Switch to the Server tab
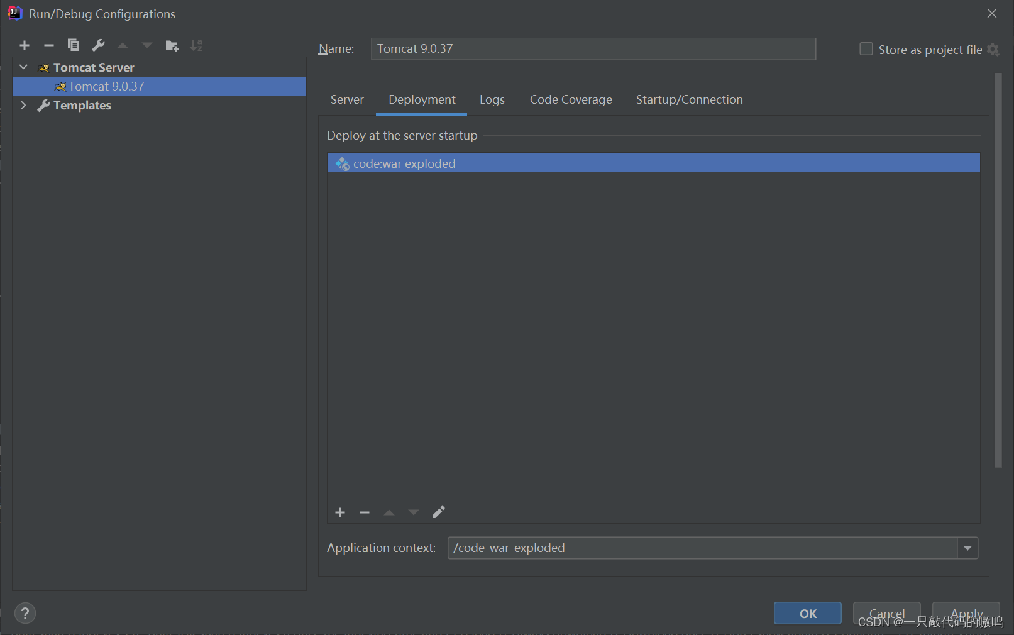The width and height of the screenshot is (1014, 635). point(347,99)
